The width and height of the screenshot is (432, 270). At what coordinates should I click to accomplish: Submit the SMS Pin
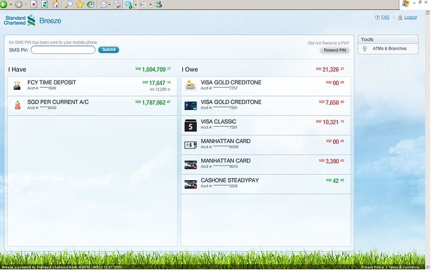coord(109,49)
